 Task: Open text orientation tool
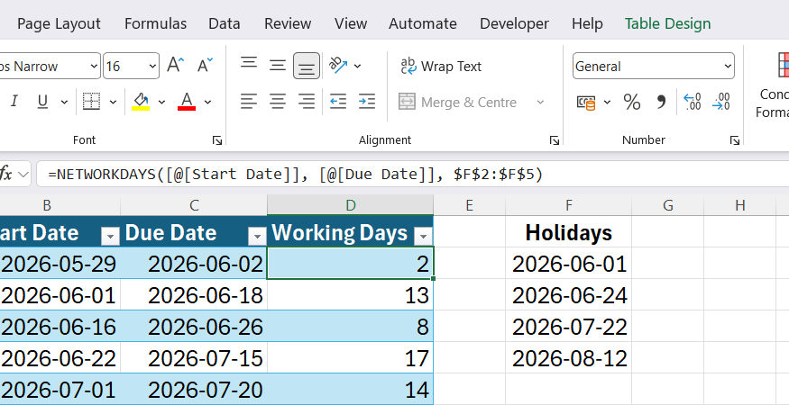tap(338, 66)
